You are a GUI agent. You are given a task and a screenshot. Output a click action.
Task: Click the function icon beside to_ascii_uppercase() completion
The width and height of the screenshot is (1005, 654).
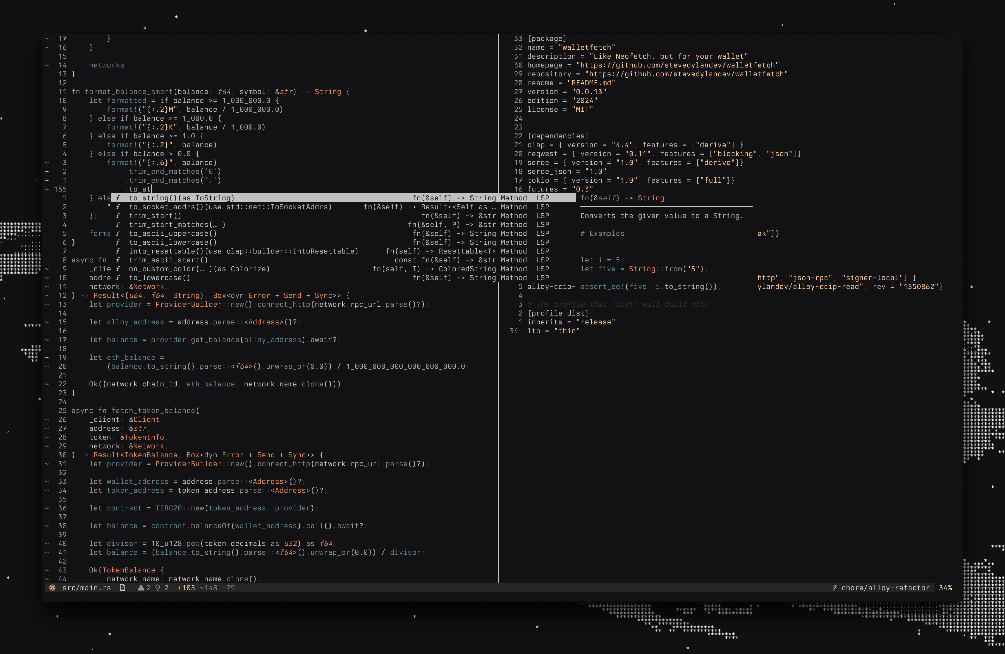[x=118, y=233]
